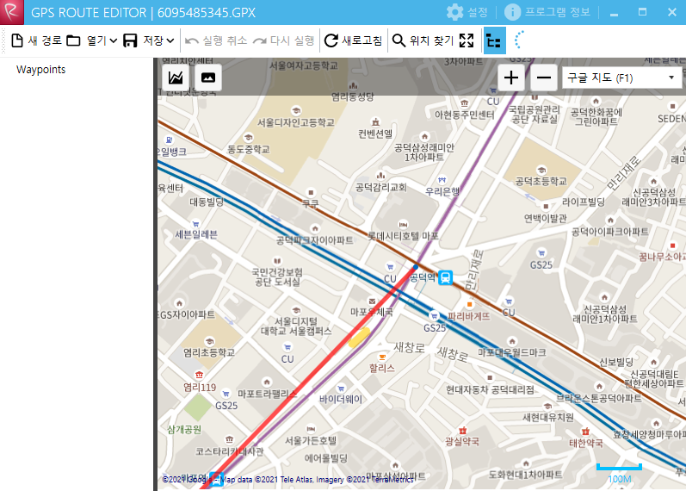
Task: Click the 할리스 cafe marker
Action: click(382, 357)
